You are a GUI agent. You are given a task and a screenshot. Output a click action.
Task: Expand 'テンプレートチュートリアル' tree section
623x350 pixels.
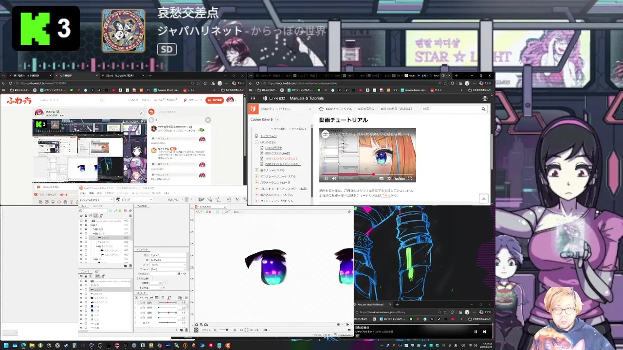tap(257, 176)
